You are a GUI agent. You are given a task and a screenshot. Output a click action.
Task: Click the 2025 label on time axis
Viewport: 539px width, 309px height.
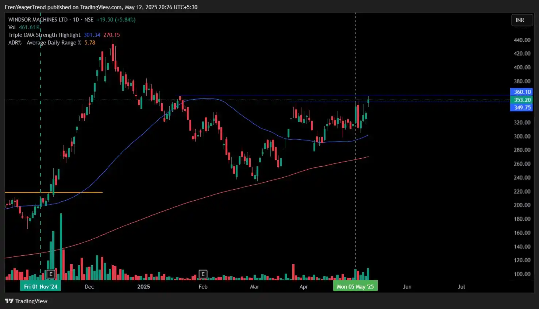pyautogui.click(x=144, y=287)
